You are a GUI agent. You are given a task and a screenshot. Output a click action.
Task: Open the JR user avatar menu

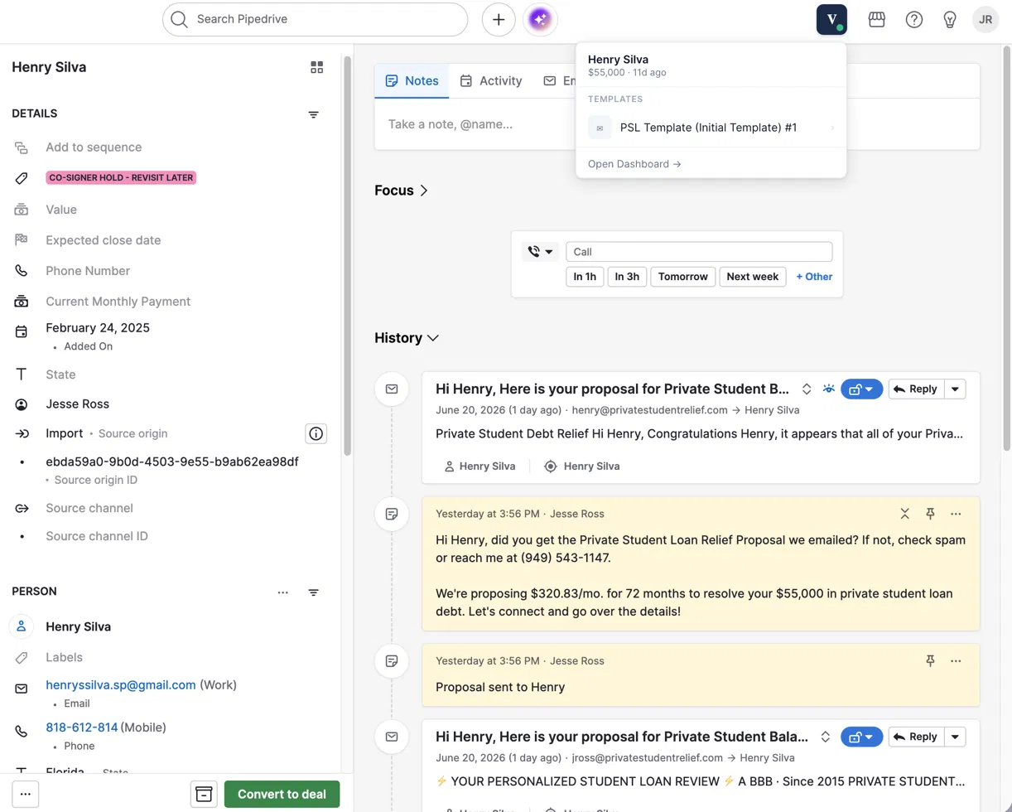click(985, 20)
